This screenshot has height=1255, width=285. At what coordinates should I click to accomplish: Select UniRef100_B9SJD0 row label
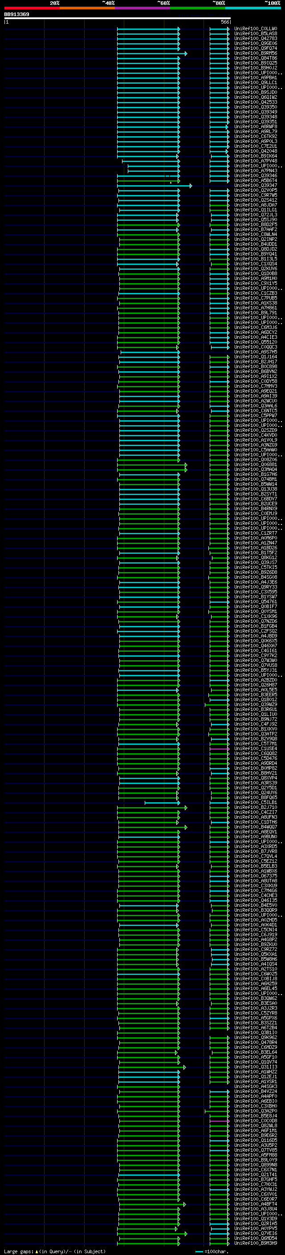(x=256, y=92)
